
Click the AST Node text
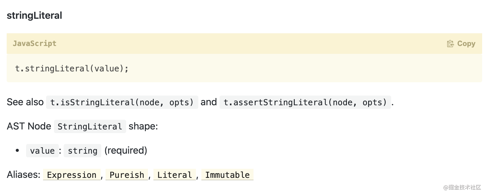coord(29,126)
